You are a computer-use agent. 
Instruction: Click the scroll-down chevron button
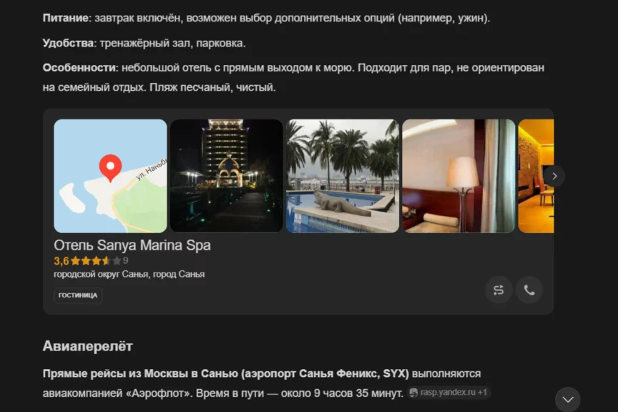[567, 400]
